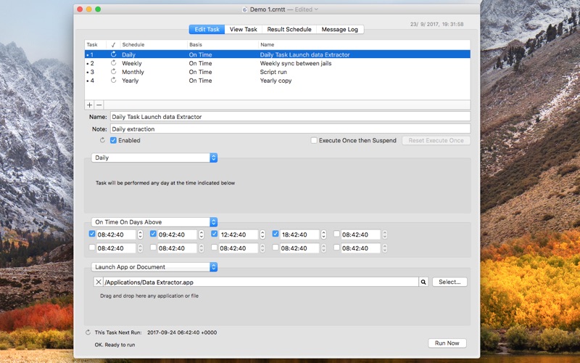
Task: Click the recurrence icon in Yearly task row
Action: 114,80
